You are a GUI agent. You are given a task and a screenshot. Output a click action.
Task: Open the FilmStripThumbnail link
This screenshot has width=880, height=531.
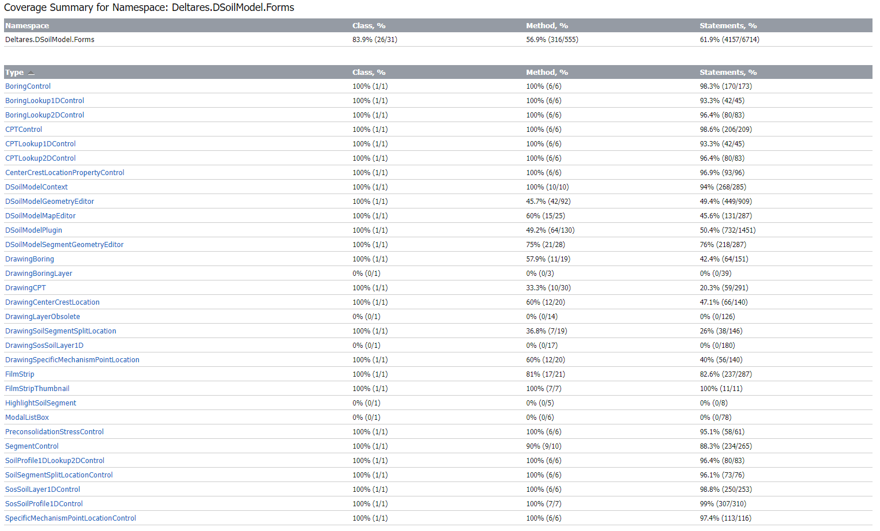pyautogui.click(x=37, y=389)
